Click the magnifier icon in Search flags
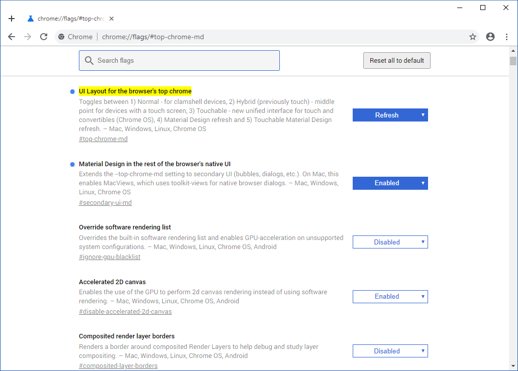Viewport: 518px width, 371px height. click(89, 61)
